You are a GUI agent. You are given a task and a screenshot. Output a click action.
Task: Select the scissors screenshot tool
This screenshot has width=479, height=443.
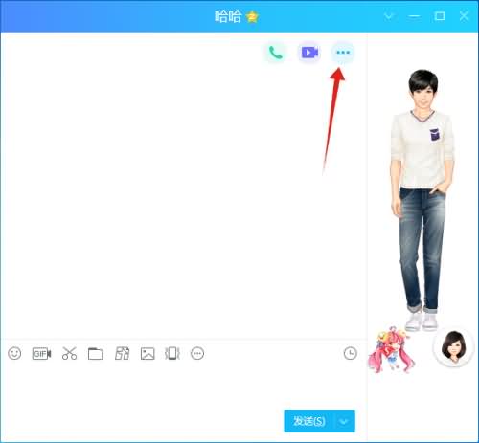(x=69, y=353)
